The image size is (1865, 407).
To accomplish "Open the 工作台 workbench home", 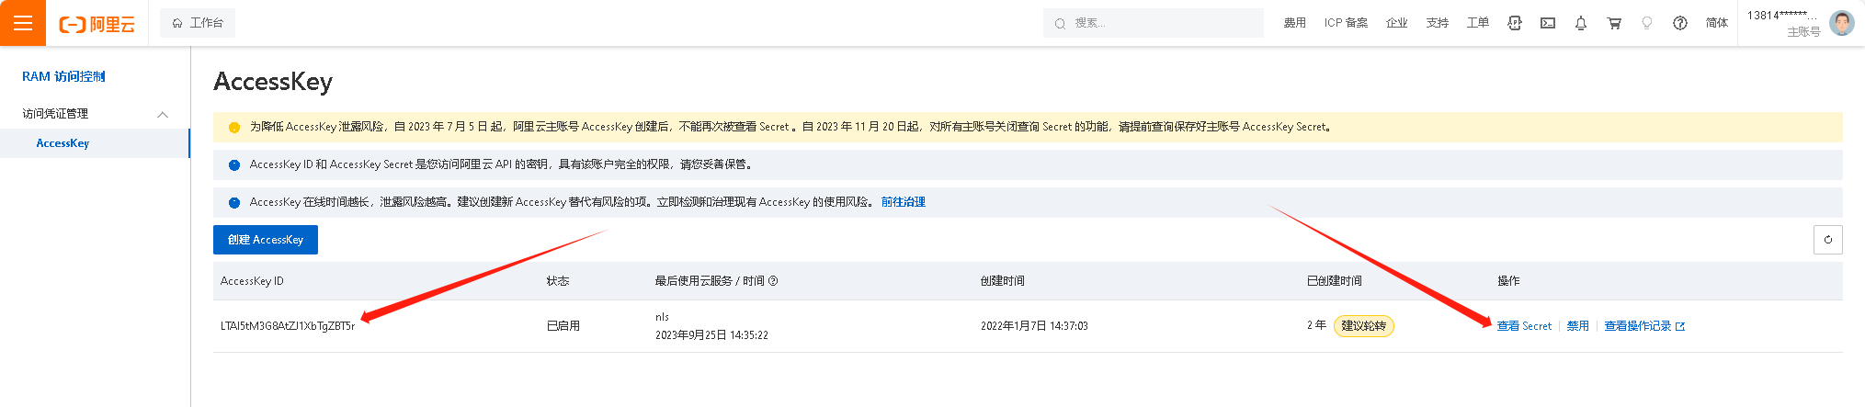I will (198, 23).
